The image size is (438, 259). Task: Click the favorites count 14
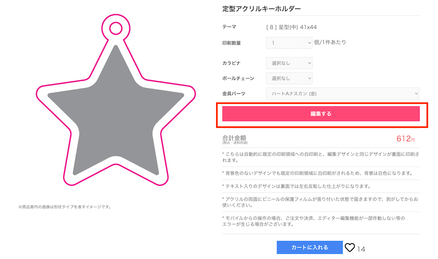click(361, 248)
